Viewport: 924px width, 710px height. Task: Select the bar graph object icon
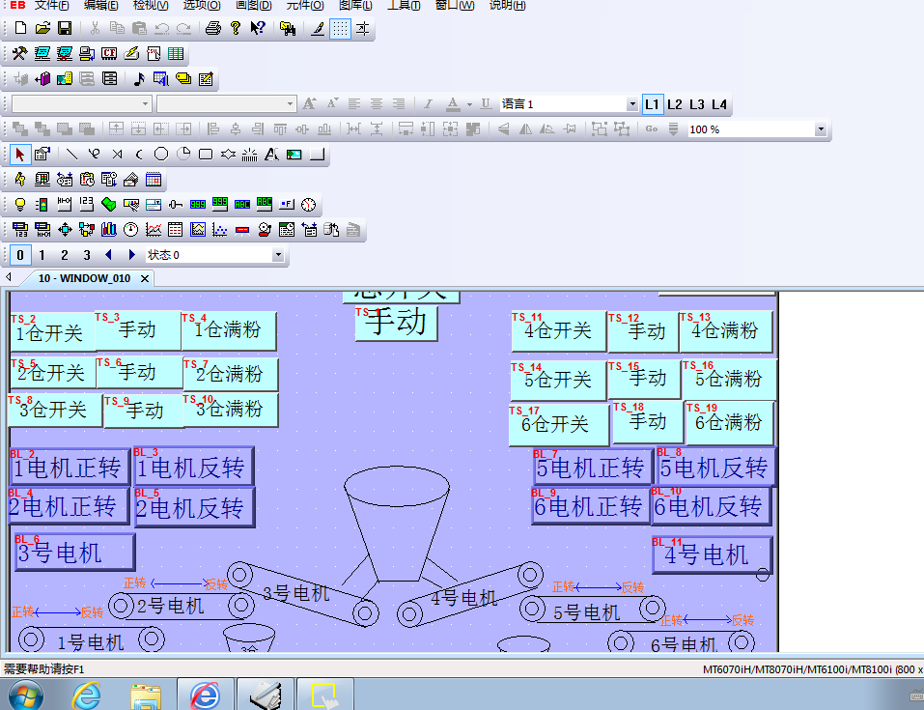pos(108,230)
